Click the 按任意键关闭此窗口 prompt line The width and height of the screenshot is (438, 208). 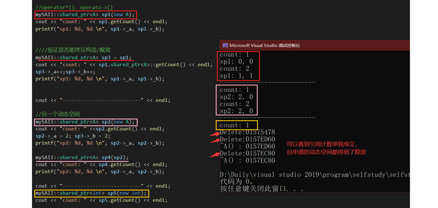tap(262, 189)
